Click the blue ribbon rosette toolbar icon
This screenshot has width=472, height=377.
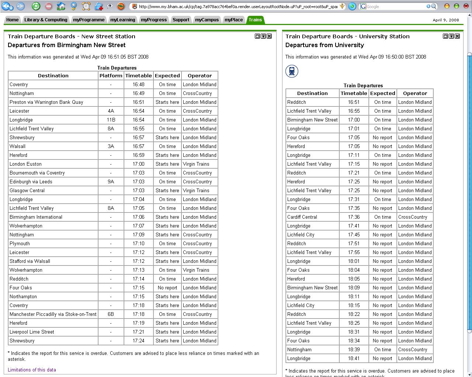click(74, 6)
